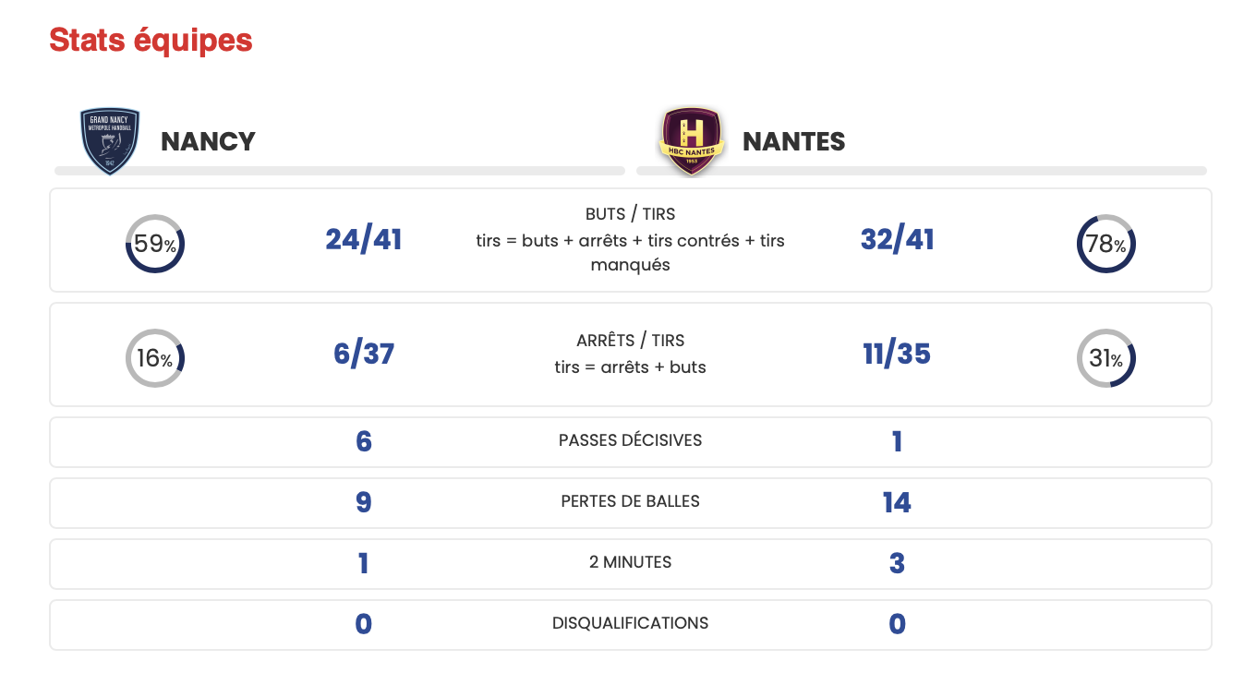Click Nantes' 11/35 saves figure
This screenshot has height=685, width=1256.
point(897,355)
